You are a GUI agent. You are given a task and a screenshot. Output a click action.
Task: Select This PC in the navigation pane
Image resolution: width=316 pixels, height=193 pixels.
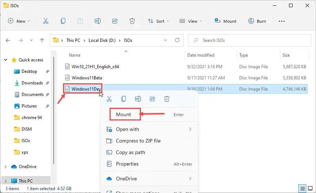point(22,181)
